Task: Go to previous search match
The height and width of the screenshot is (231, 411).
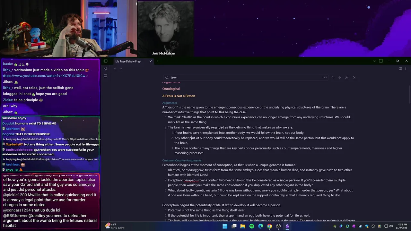Action: (333, 77)
